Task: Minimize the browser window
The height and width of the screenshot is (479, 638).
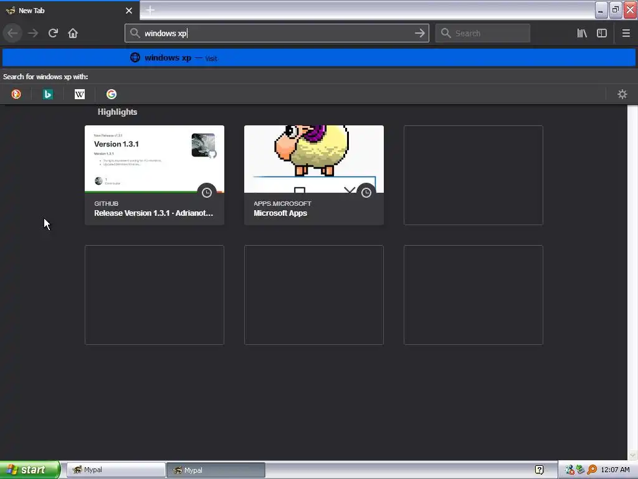Action: pyautogui.click(x=601, y=10)
